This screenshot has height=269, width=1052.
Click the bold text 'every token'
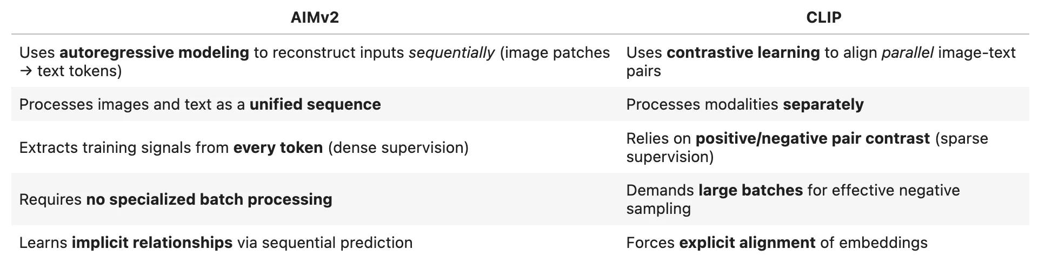click(278, 148)
